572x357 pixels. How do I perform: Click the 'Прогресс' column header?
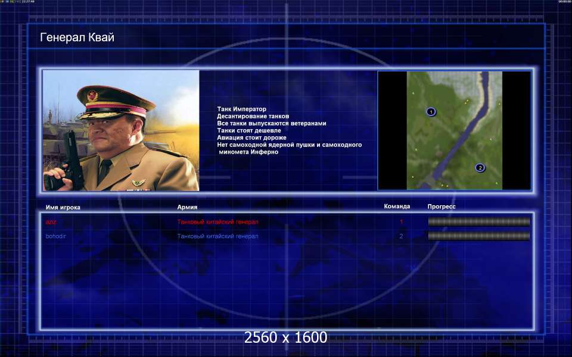click(x=442, y=206)
